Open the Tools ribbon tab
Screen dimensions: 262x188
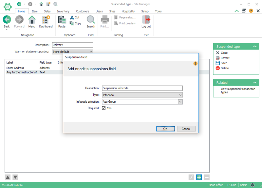pyautogui.click(x=158, y=11)
